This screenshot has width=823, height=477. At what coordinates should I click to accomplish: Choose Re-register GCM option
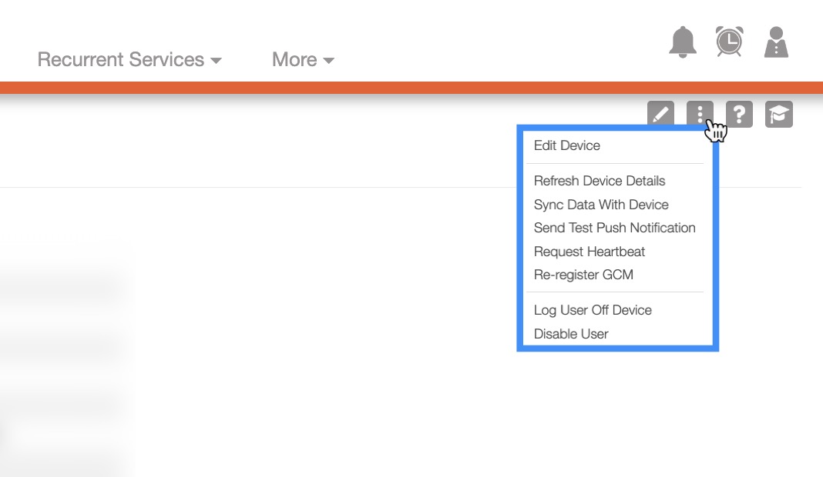(583, 275)
